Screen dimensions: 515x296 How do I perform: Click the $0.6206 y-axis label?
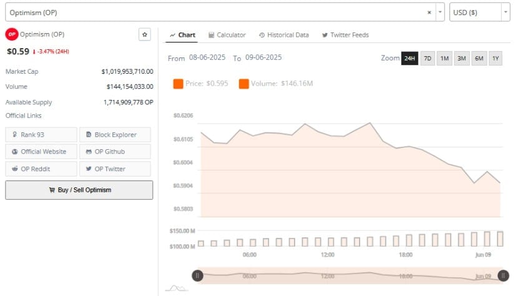(x=184, y=116)
